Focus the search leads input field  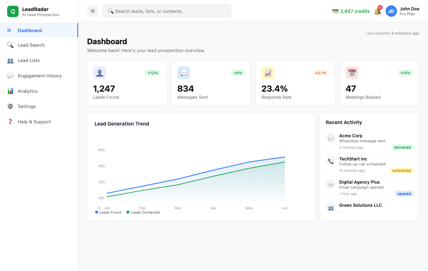[167, 11]
